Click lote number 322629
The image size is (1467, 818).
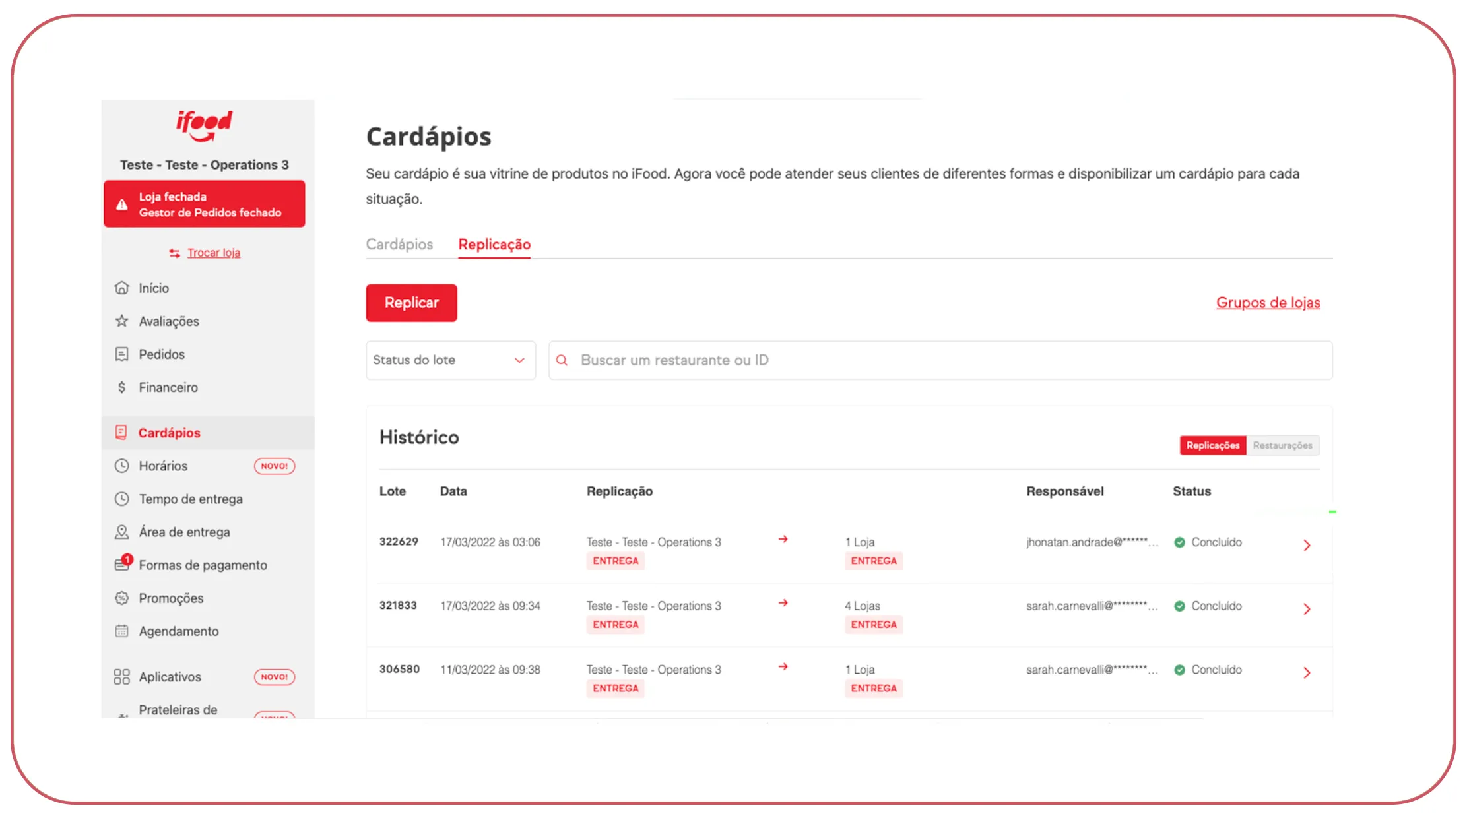click(x=399, y=542)
